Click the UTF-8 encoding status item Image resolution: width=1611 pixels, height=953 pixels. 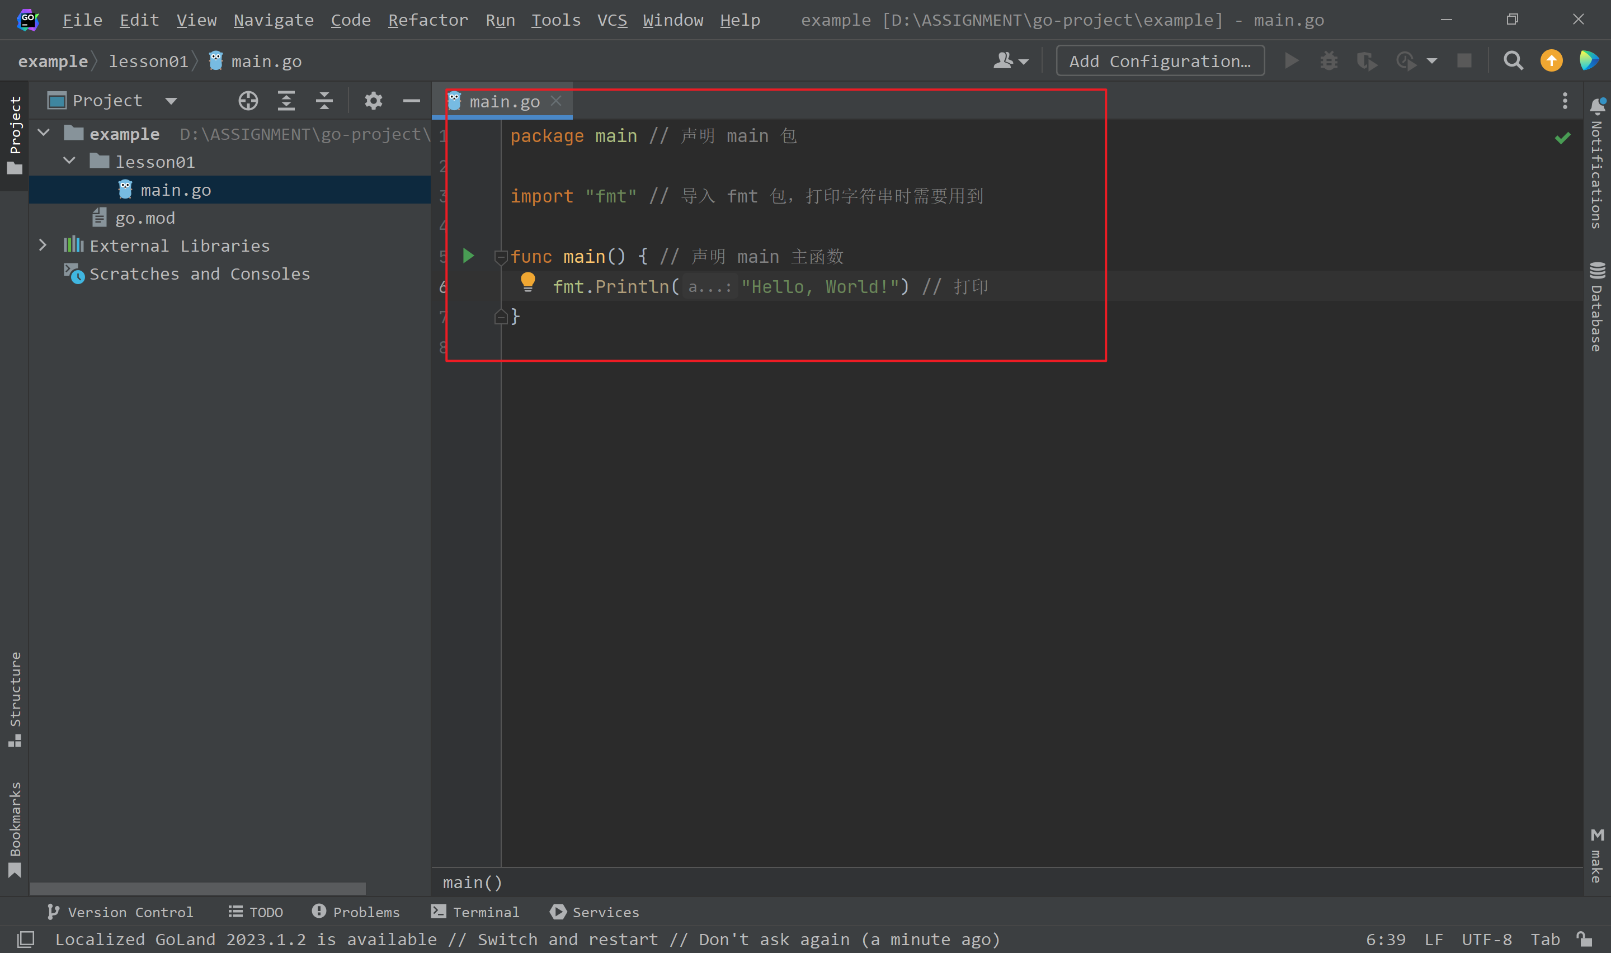[x=1486, y=940]
